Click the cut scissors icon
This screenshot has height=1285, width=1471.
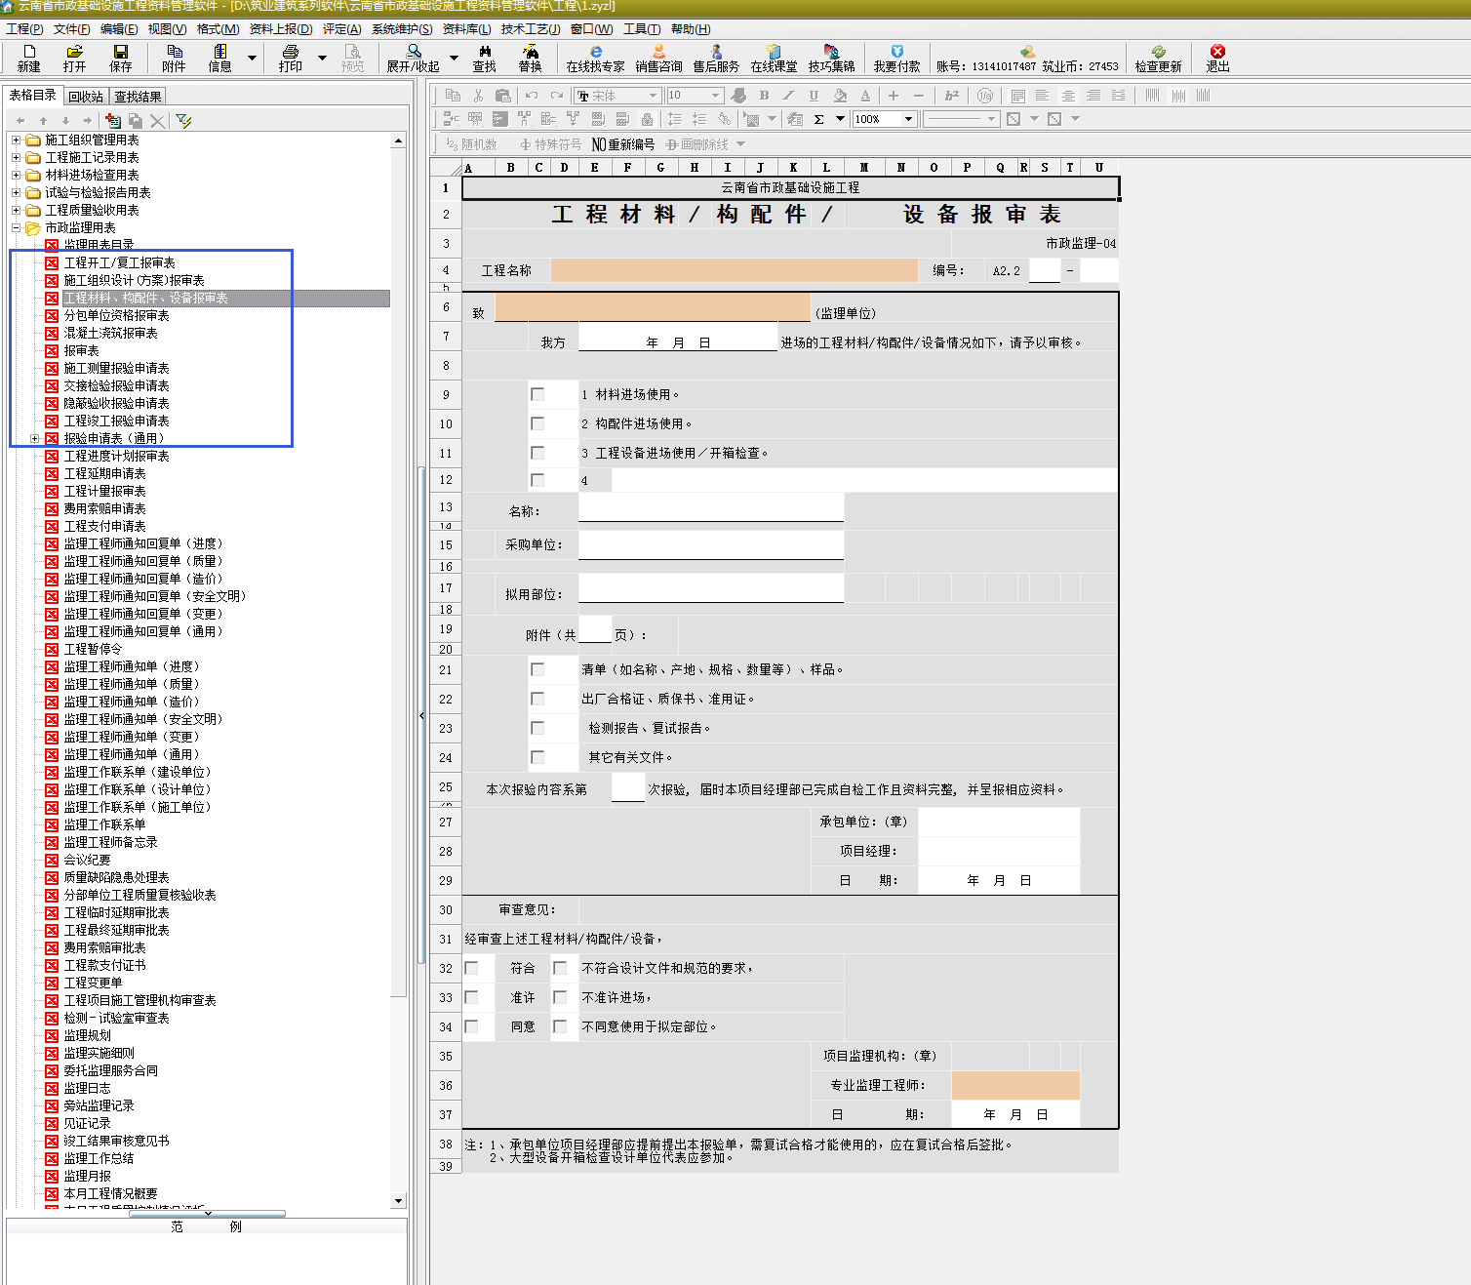click(478, 96)
